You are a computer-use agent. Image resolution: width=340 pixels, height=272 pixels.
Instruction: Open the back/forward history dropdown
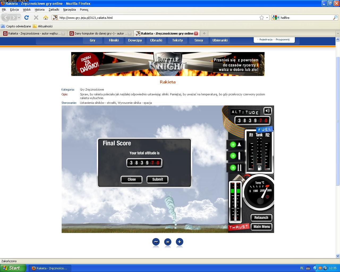pos(19,18)
